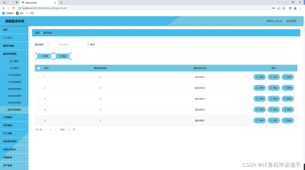Check the box for row 图纸类型4
Screen dimensions: 305x170
click(39, 88)
